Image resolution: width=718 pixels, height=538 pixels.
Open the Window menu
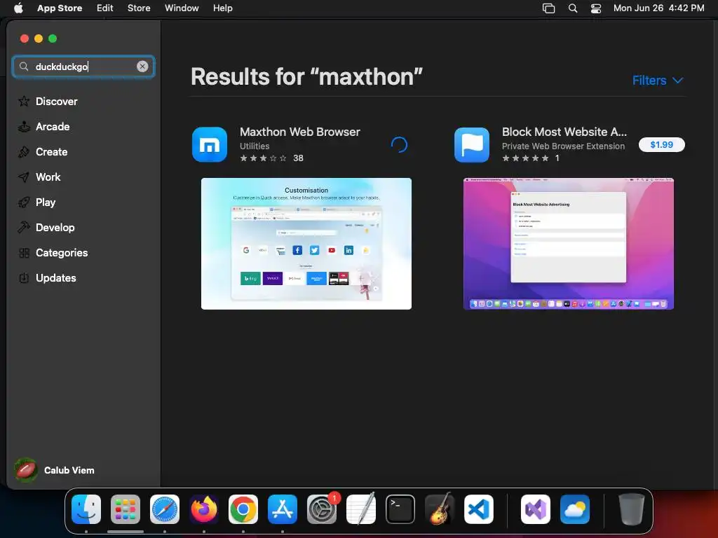[182, 8]
